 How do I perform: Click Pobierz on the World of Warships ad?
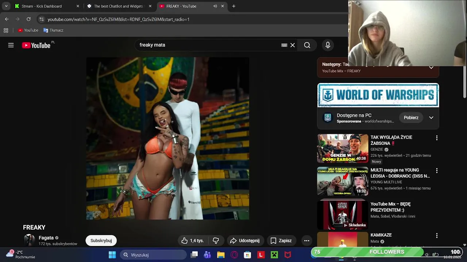coord(411,118)
